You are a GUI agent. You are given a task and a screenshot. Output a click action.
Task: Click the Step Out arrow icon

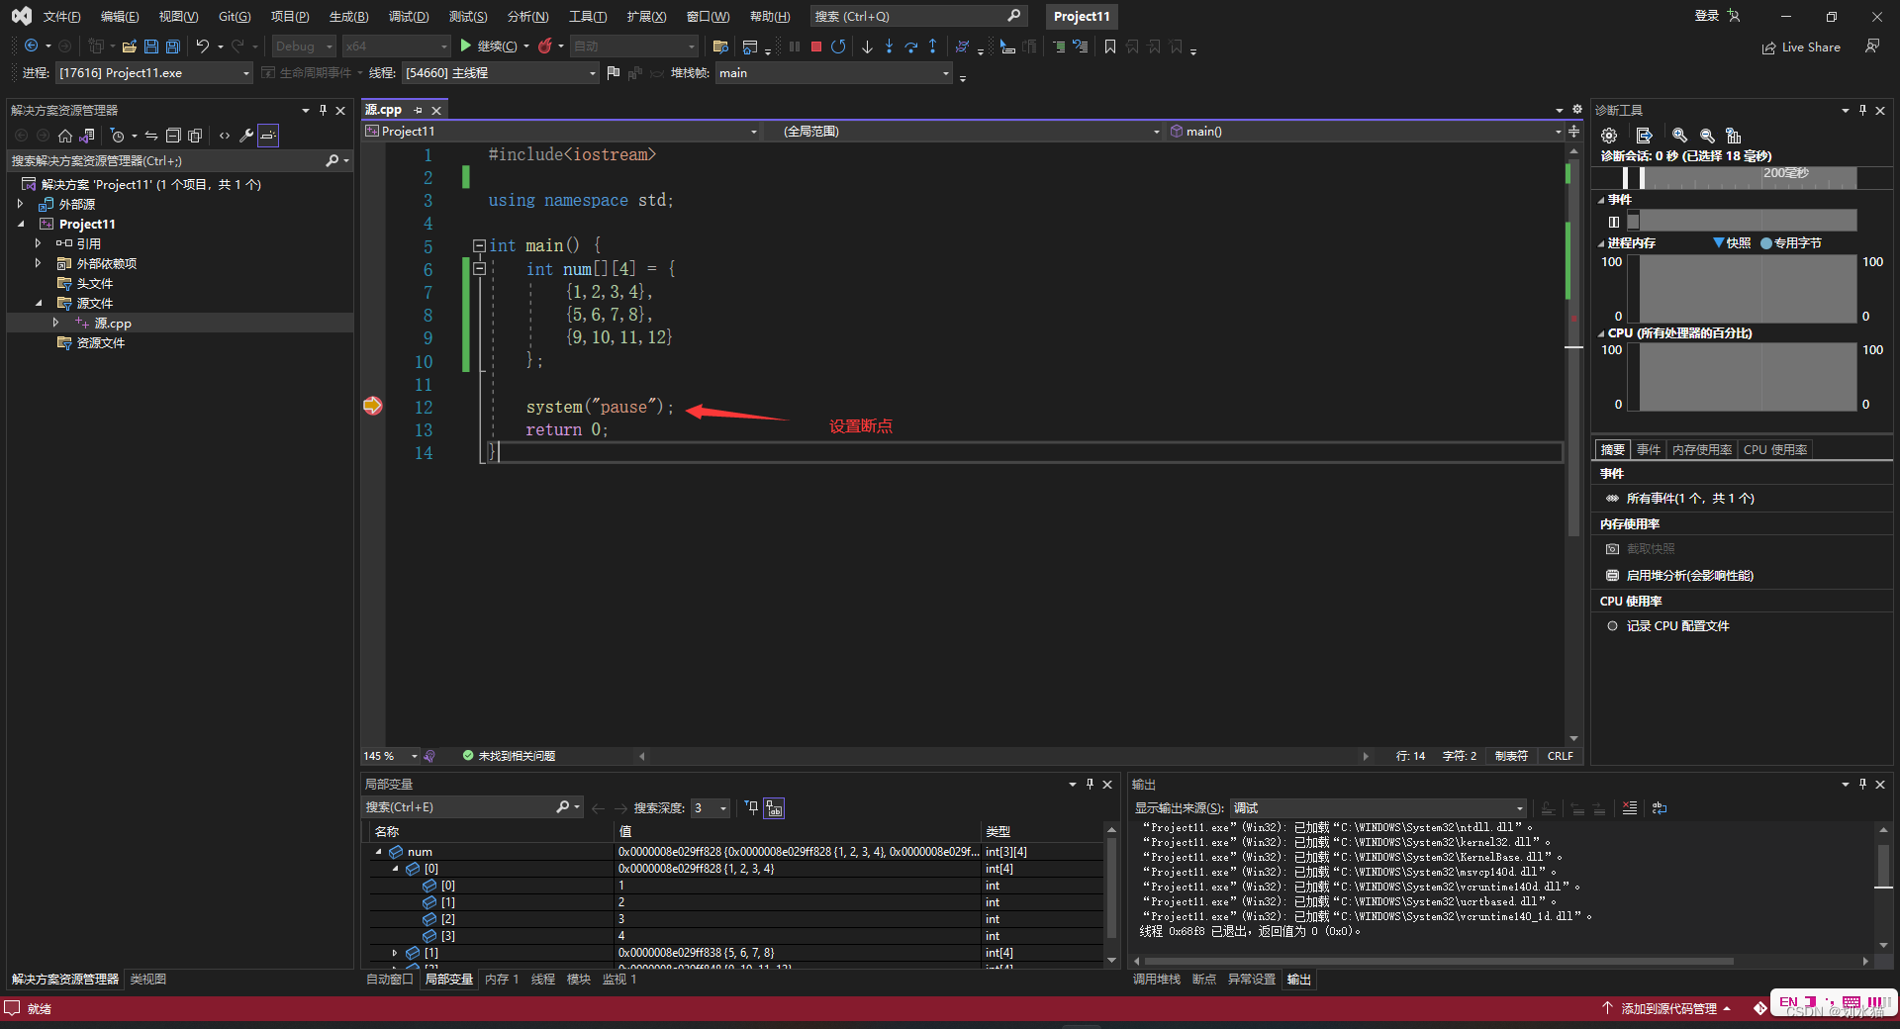pyautogui.click(x=932, y=47)
